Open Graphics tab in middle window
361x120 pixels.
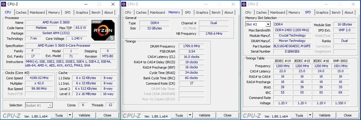click(x=202, y=12)
